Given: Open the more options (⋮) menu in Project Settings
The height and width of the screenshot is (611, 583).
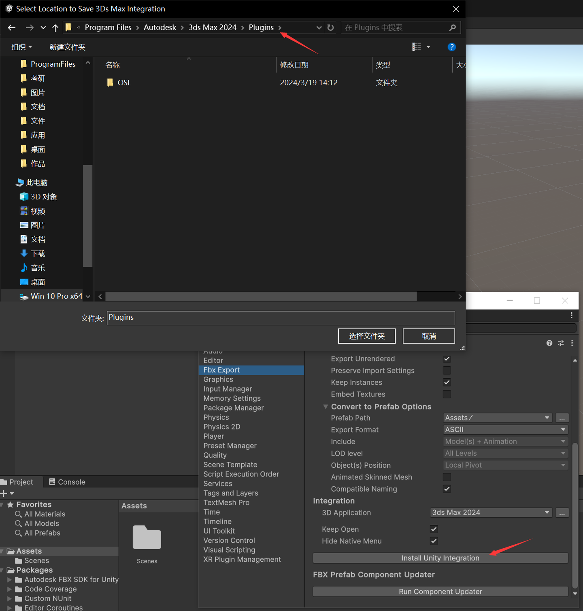Looking at the screenshot, I should point(572,343).
